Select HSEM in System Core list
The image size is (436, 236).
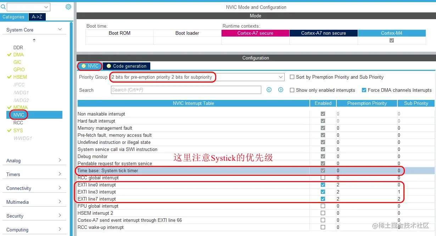(20, 77)
